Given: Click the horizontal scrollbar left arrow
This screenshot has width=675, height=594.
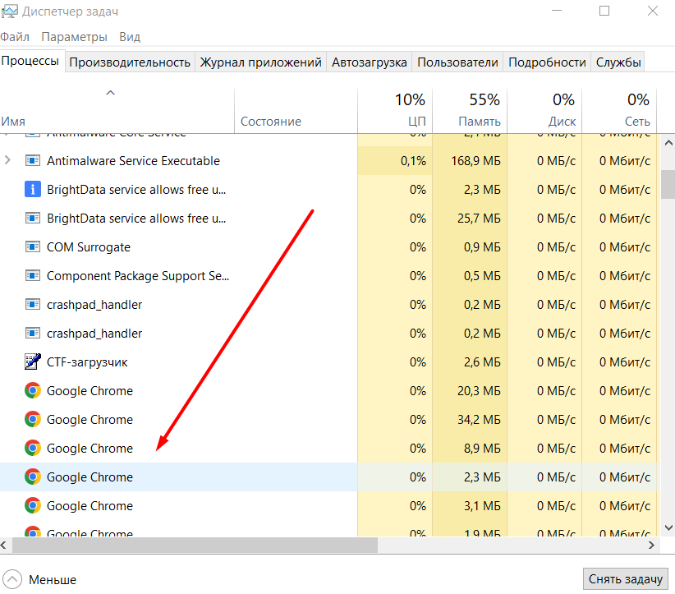Looking at the screenshot, I should coord(3,545).
